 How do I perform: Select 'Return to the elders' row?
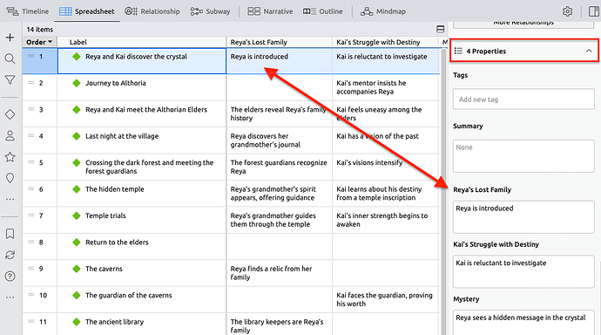click(x=117, y=243)
